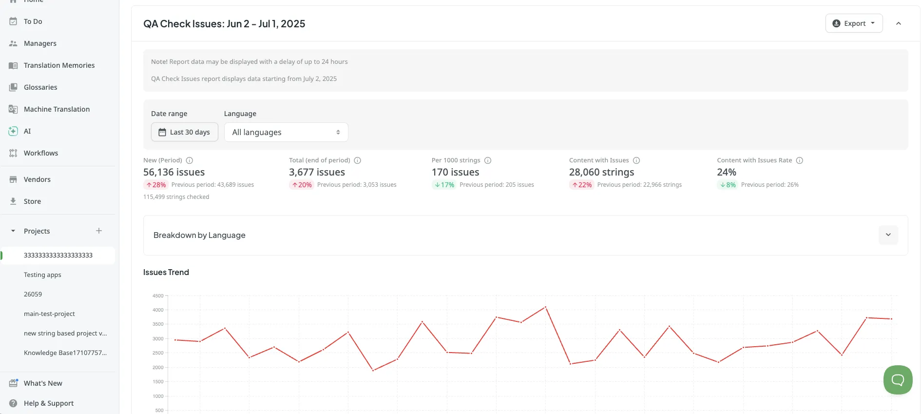Click info icon next to Per 1000 strings

point(488,160)
